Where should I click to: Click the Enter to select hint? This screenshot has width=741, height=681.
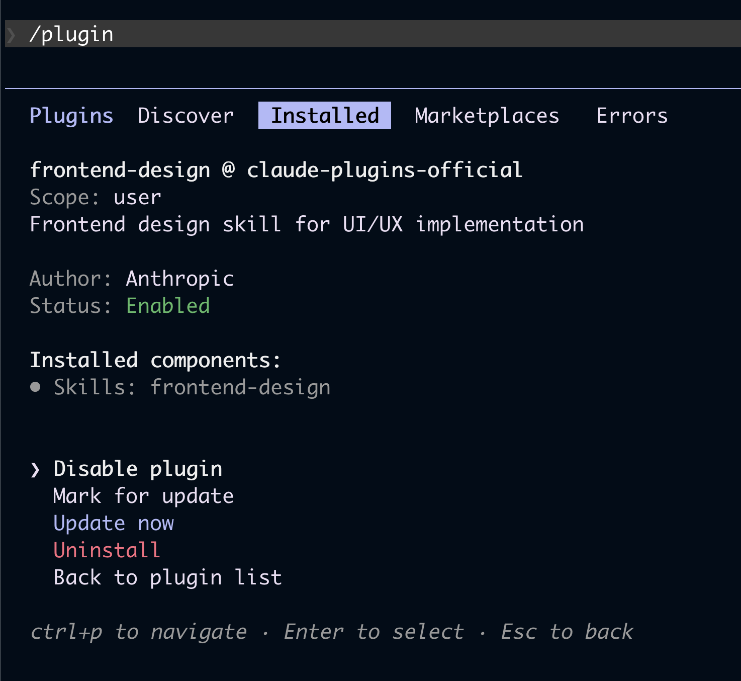[374, 632]
